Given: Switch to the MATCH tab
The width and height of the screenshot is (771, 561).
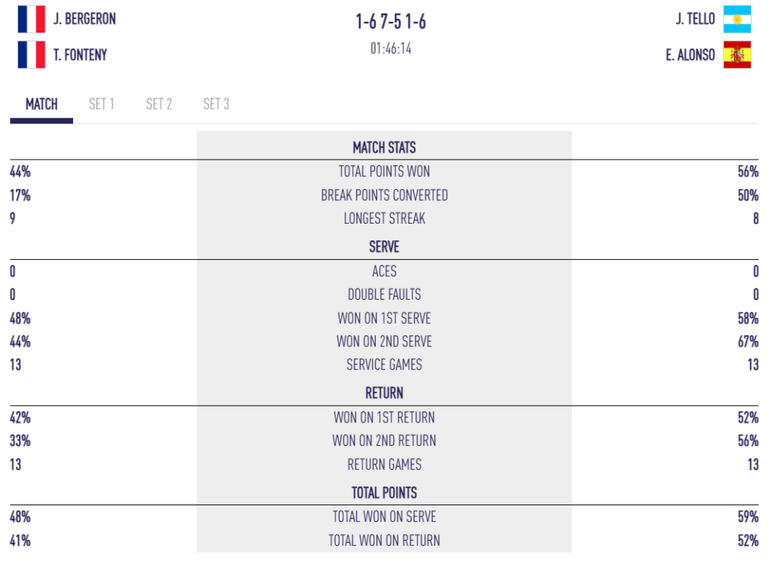Looking at the screenshot, I should coord(41,105).
